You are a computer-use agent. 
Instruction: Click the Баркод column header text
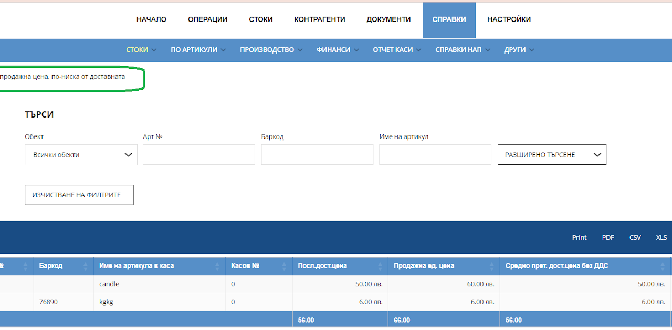tap(51, 266)
